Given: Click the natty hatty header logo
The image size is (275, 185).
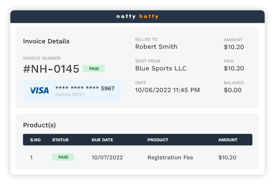Looking at the screenshot, I should pos(137,17).
